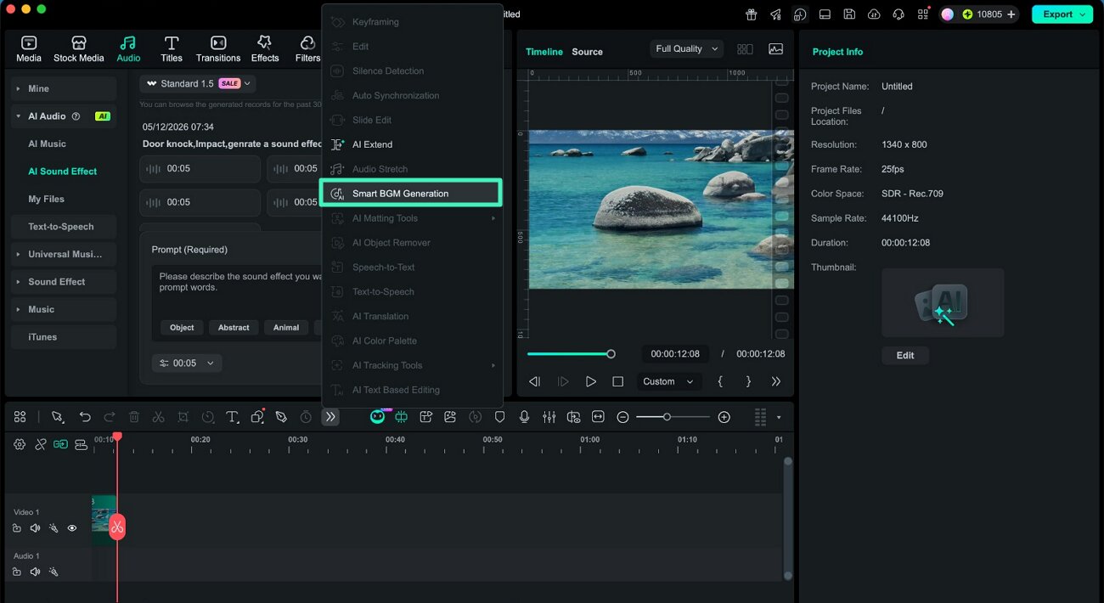Mute the Audio 1 track

coord(35,572)
